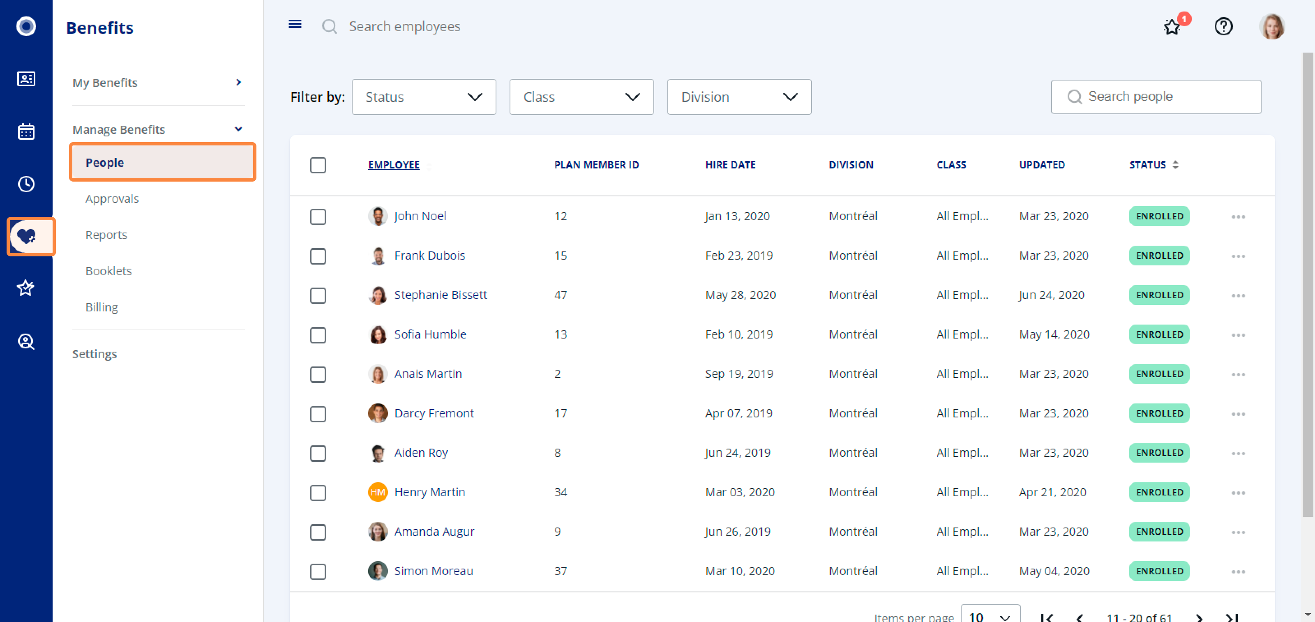The height and width of the screenshot is (622, 1315).
Task: Click the app logo icon in sidebar
Action: [x=26, y=26]
